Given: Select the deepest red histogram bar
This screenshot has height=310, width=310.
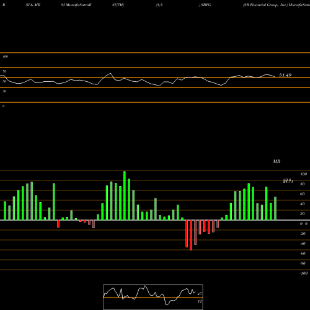Looking at the screenshot, I should (191, 235).
